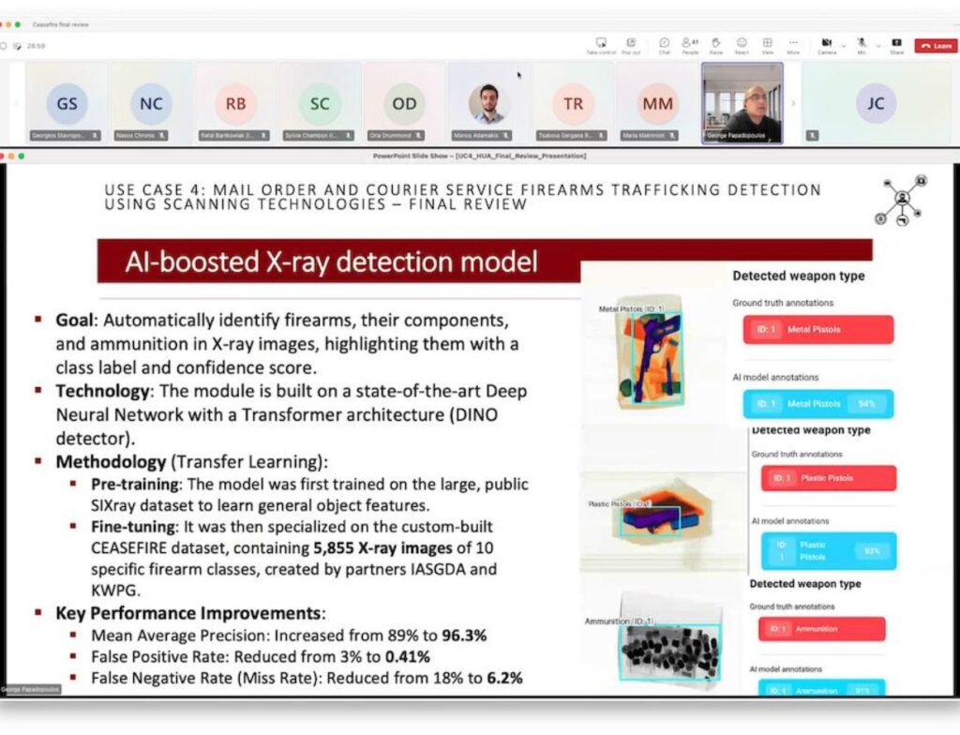Show the People participants list
Viewport: 960px width, 735px height.
[x=690, y=44]
